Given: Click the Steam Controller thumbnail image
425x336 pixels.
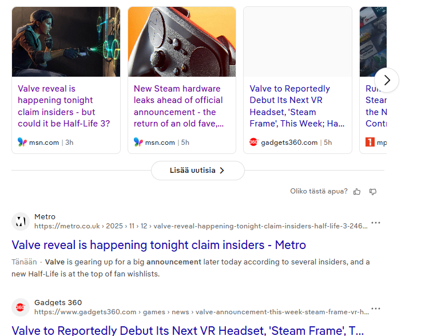Looking at the screenshot, I should coord(182,42).
